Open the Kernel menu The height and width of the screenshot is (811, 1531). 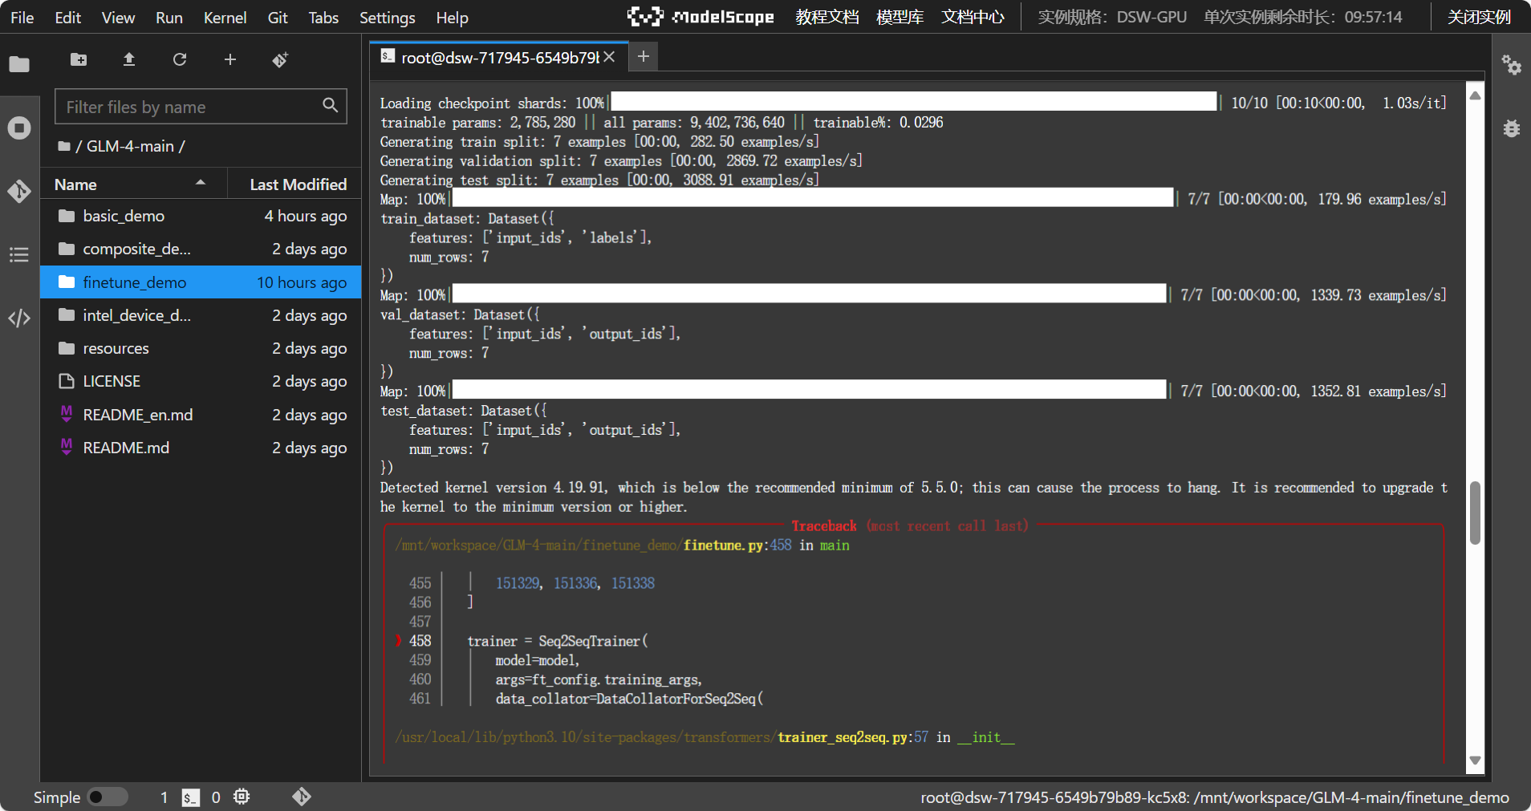(225, 18)
